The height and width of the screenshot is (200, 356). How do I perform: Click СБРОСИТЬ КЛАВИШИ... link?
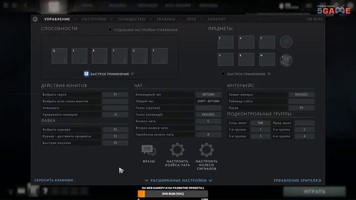pyautogui.click(x=55, y=180)
